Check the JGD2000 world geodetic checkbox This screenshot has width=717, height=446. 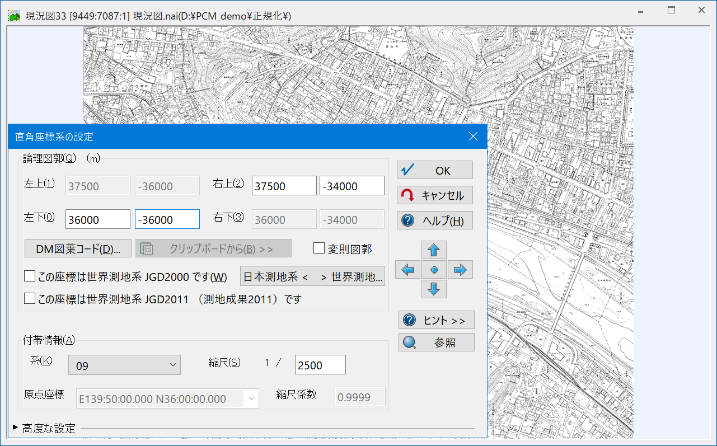[x=30, y=276]
